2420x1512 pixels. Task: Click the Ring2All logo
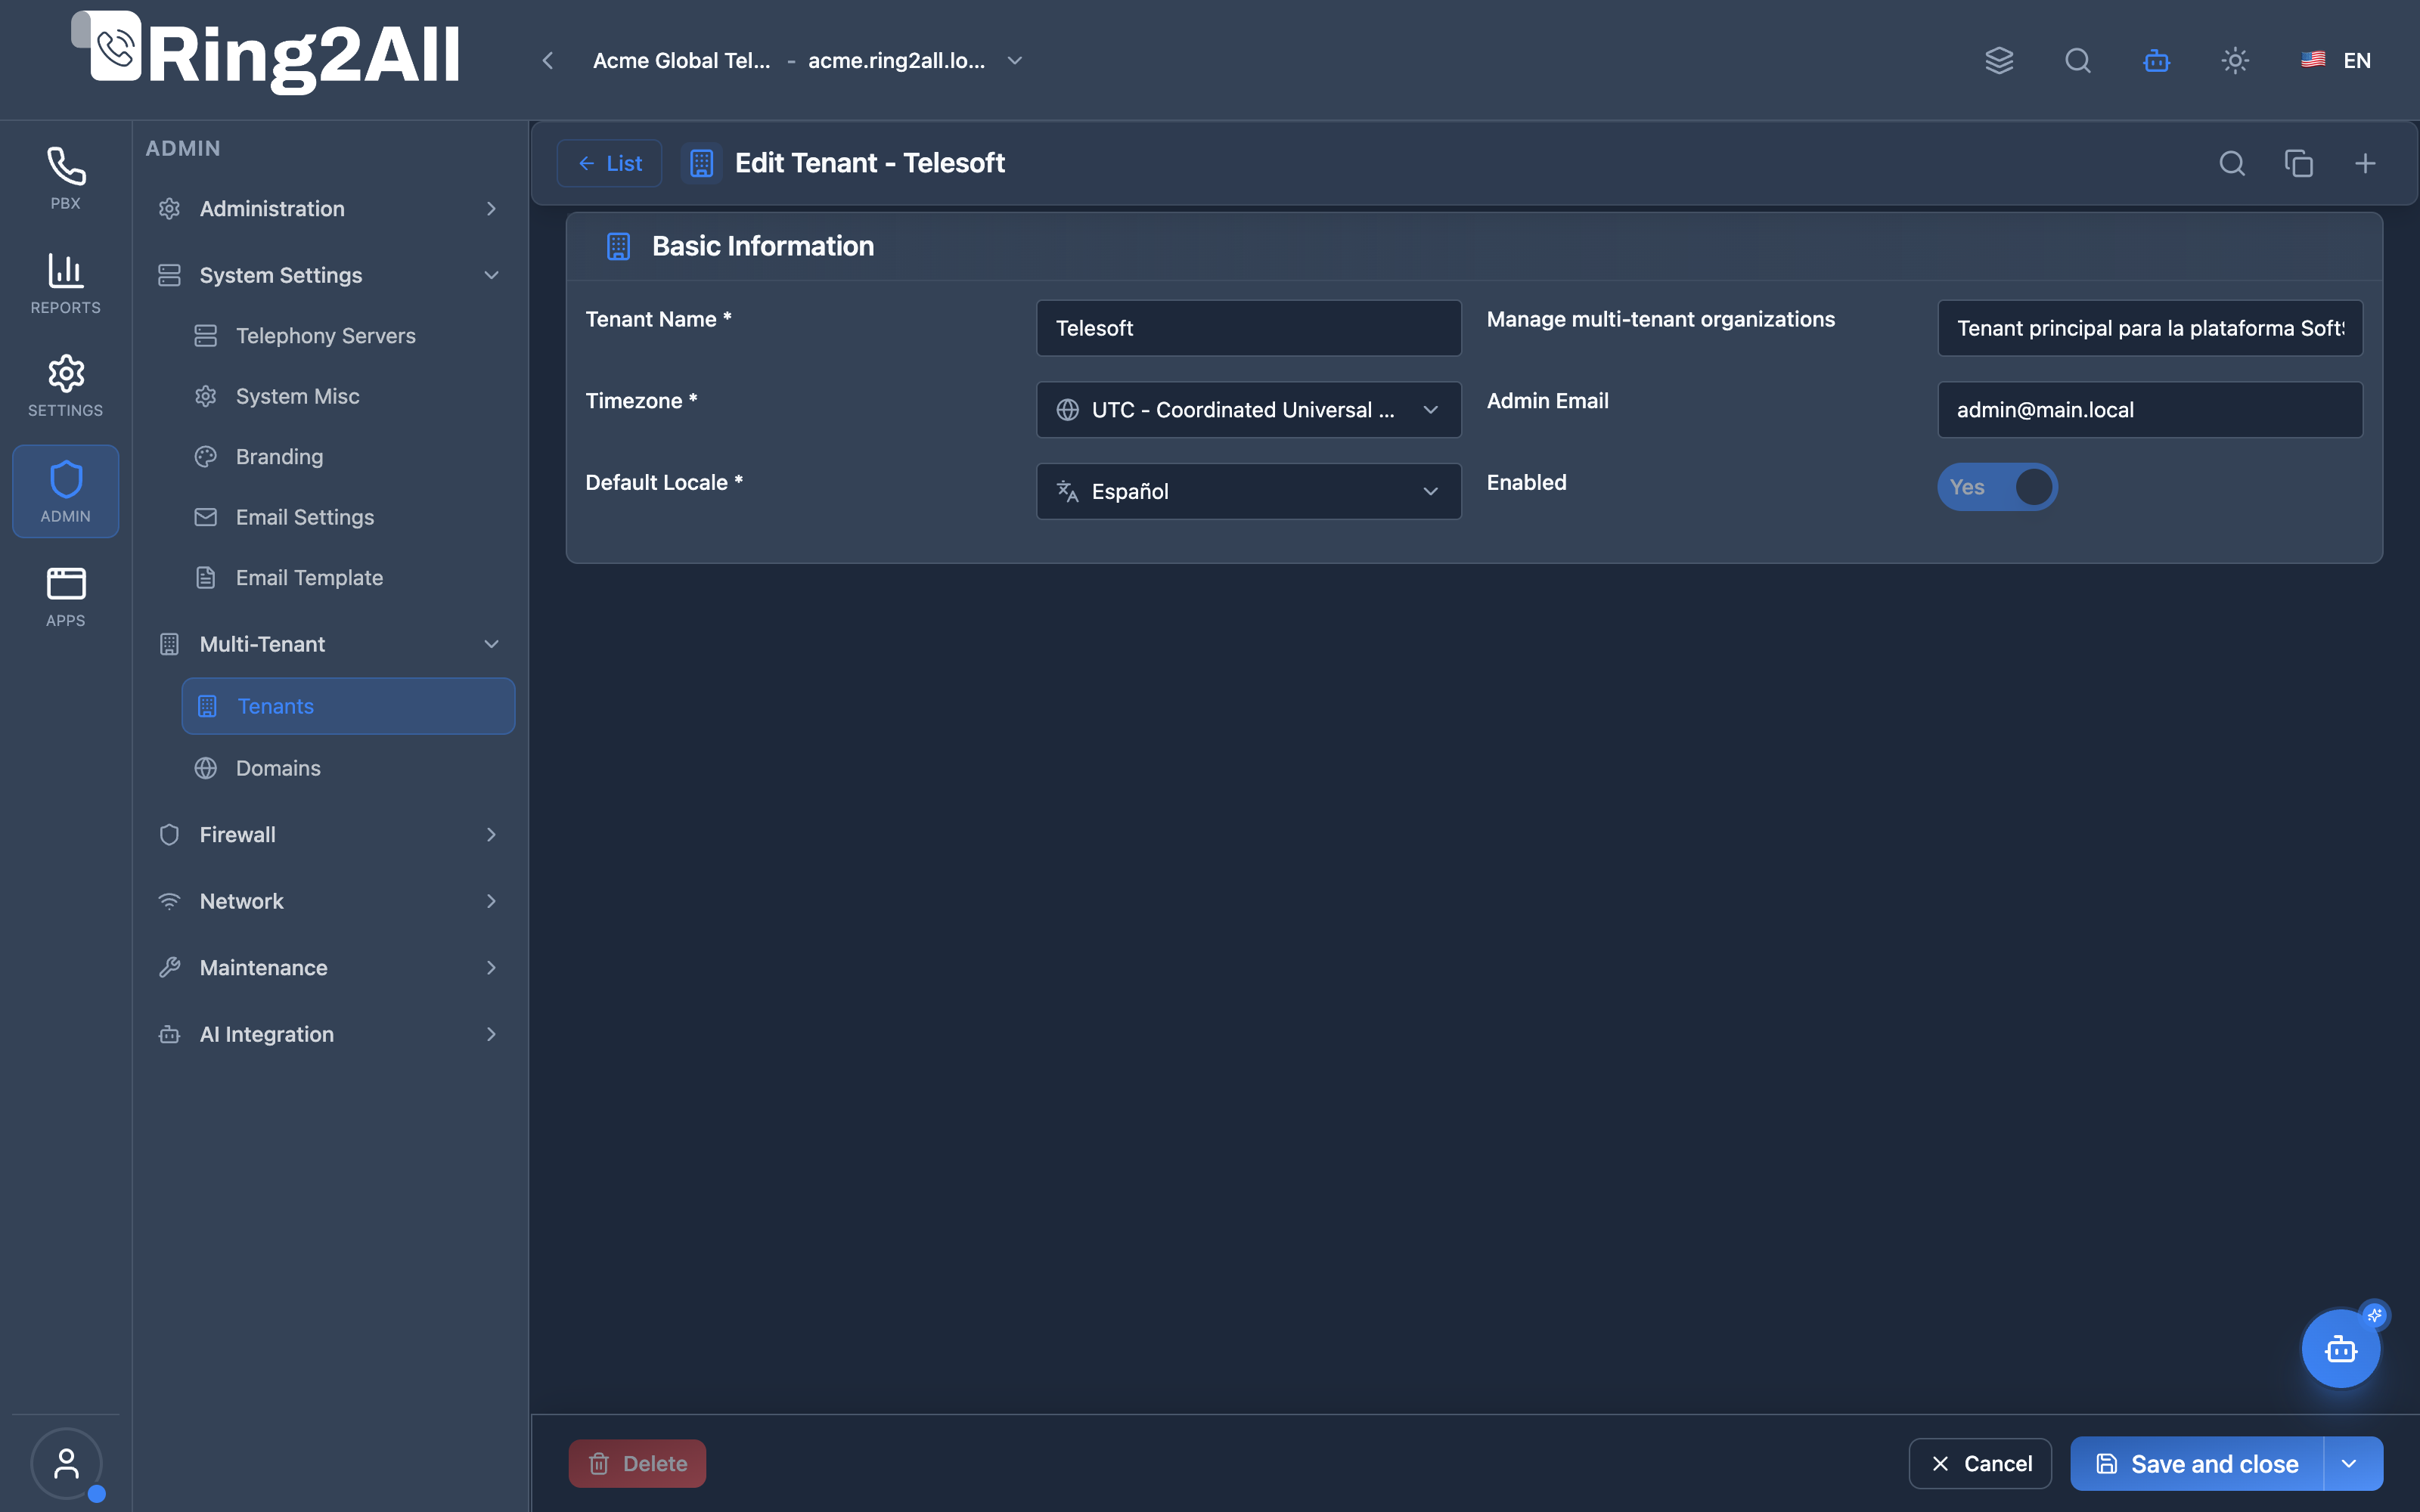pos(266,53)
